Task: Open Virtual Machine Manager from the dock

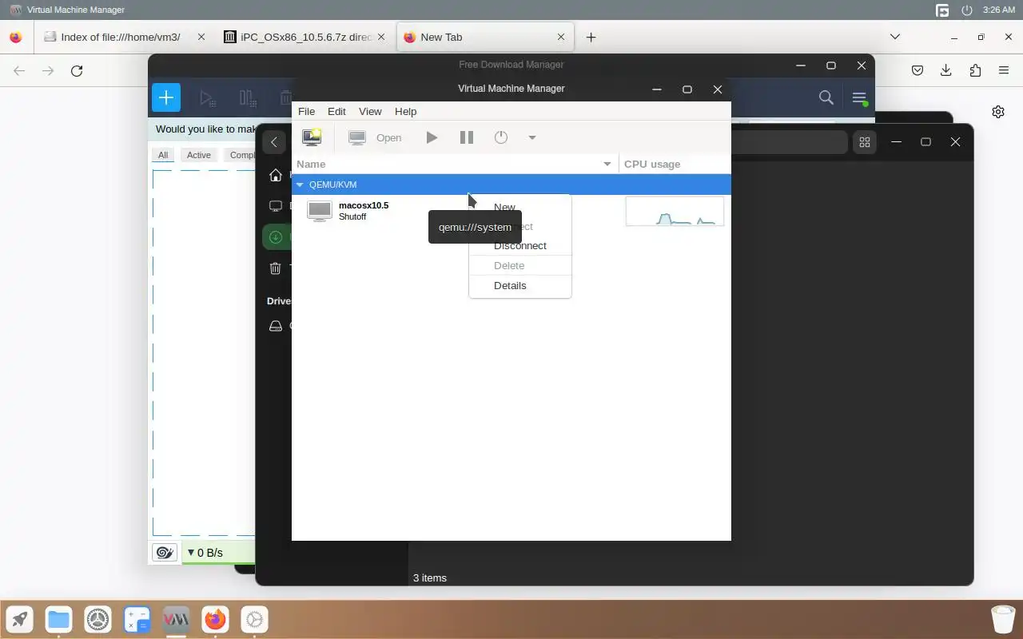Action: click(x=176, y=619)
